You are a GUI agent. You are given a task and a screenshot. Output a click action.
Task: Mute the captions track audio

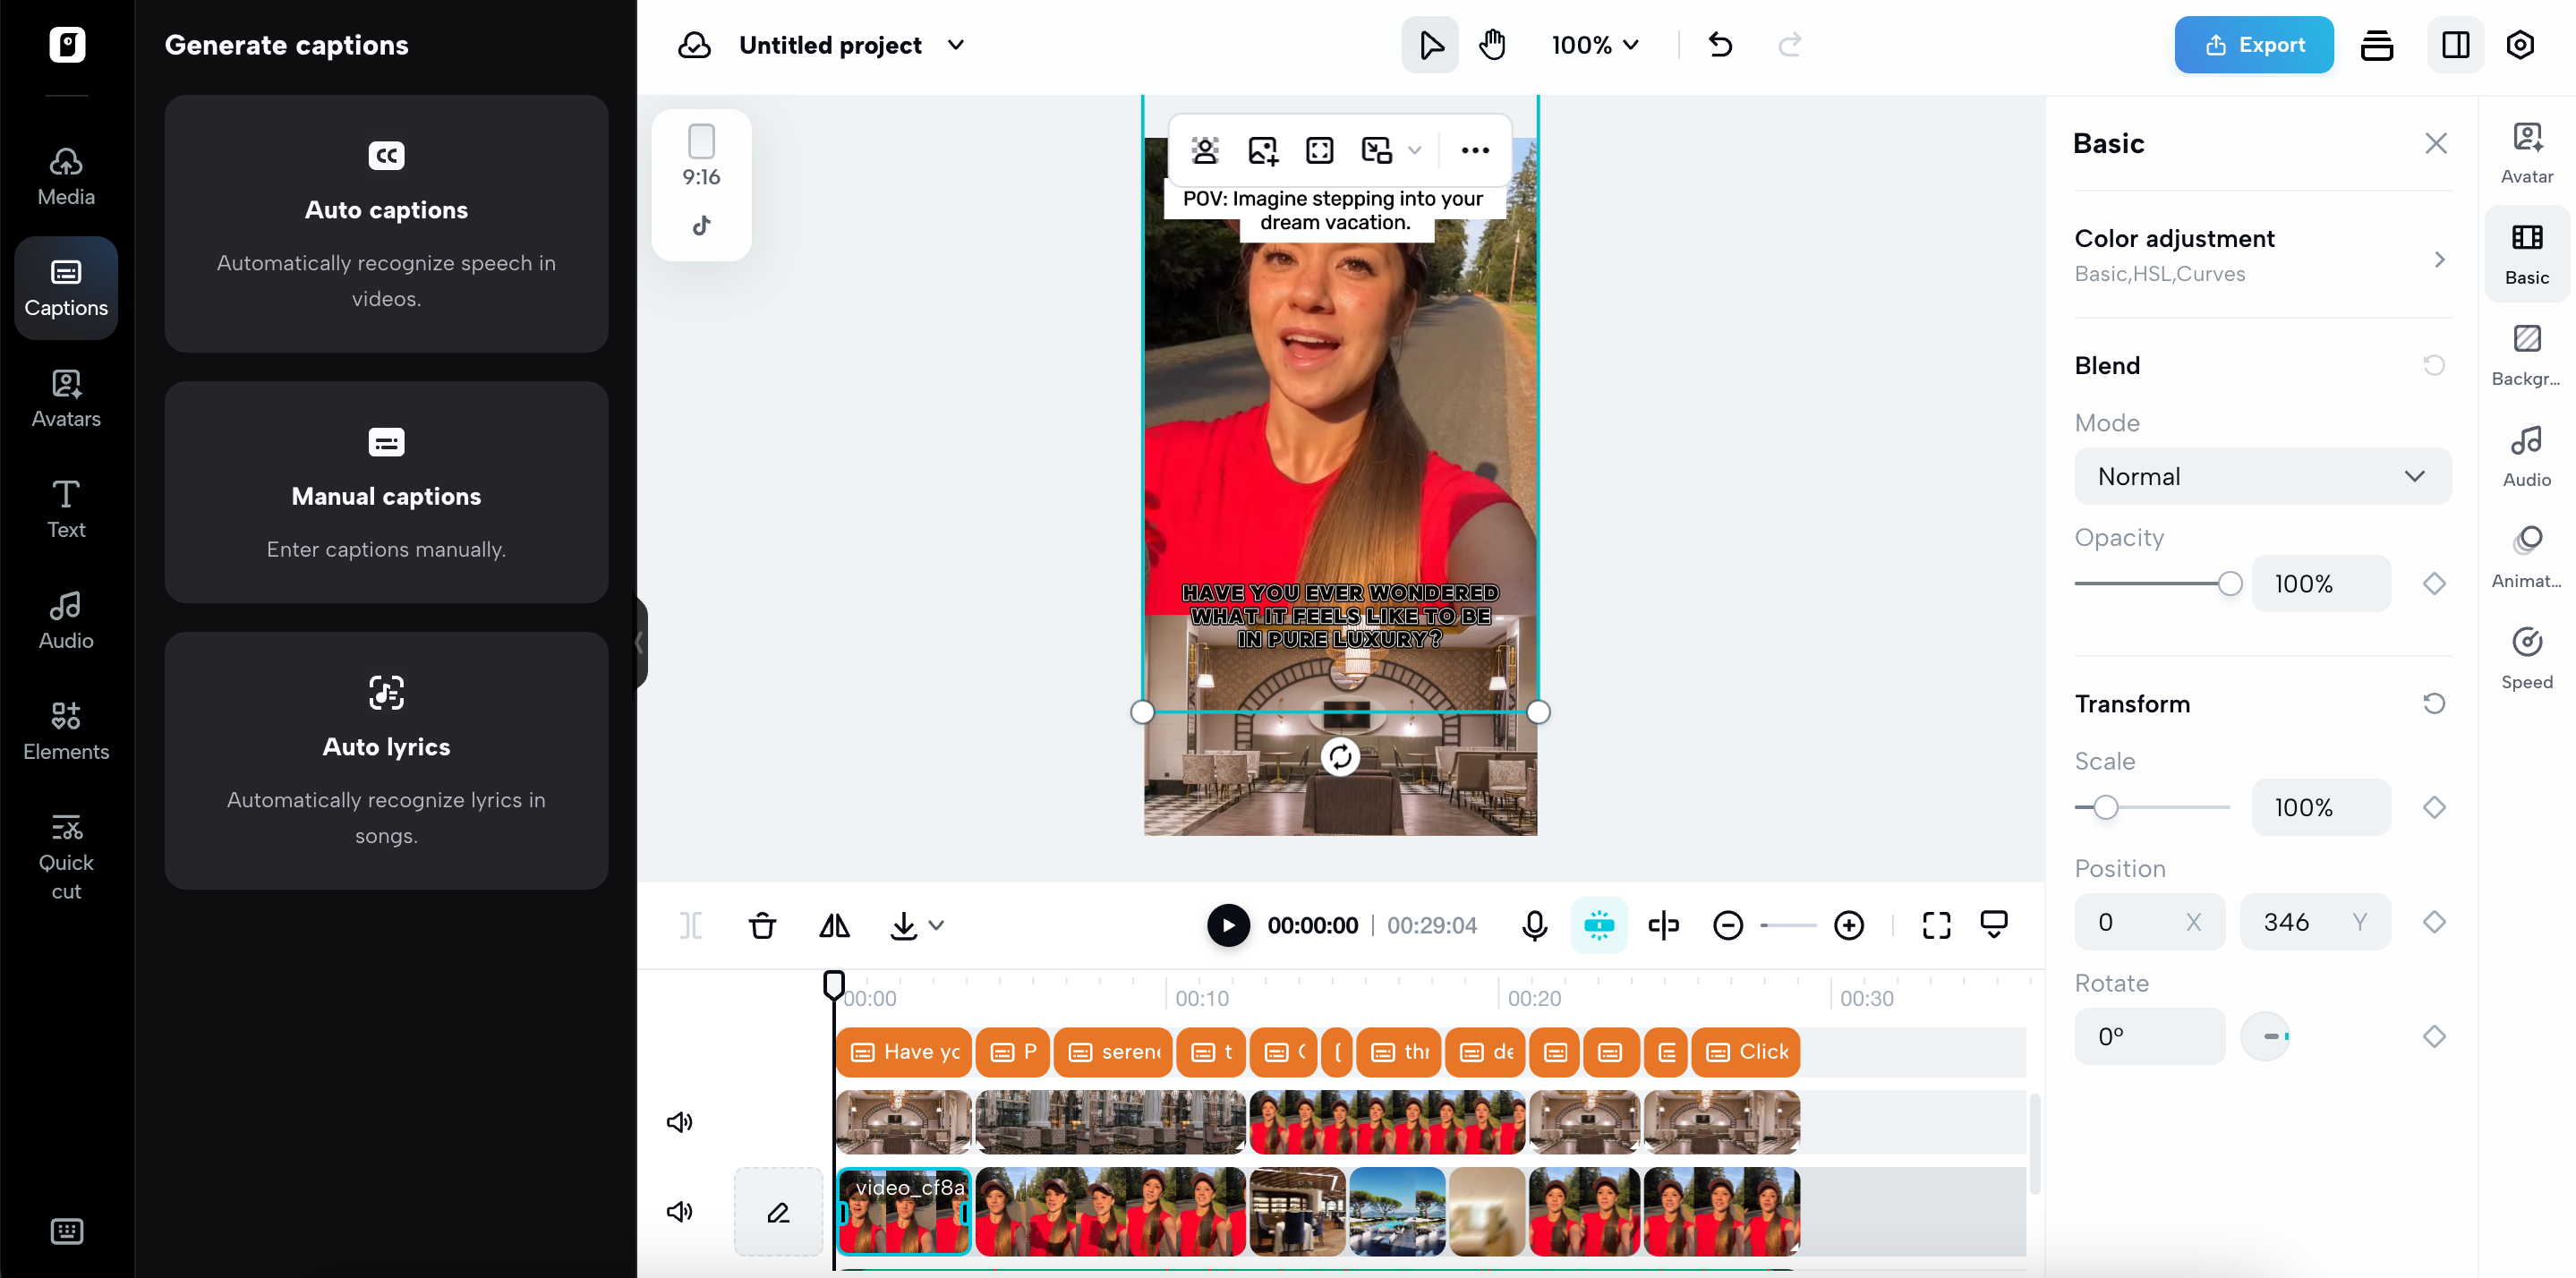click(679, 1121)
